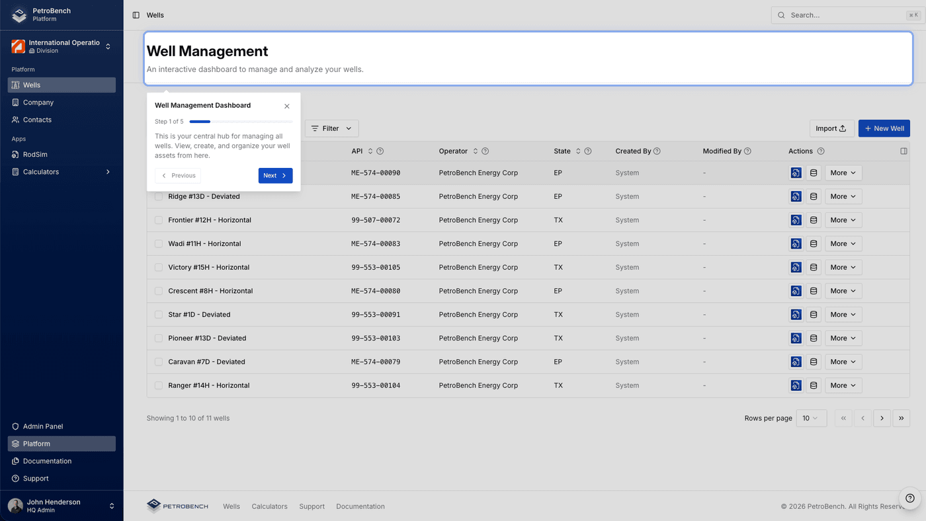
Task: Tick the checkbox next to Ranger #14H
Action: coord(158,385)
